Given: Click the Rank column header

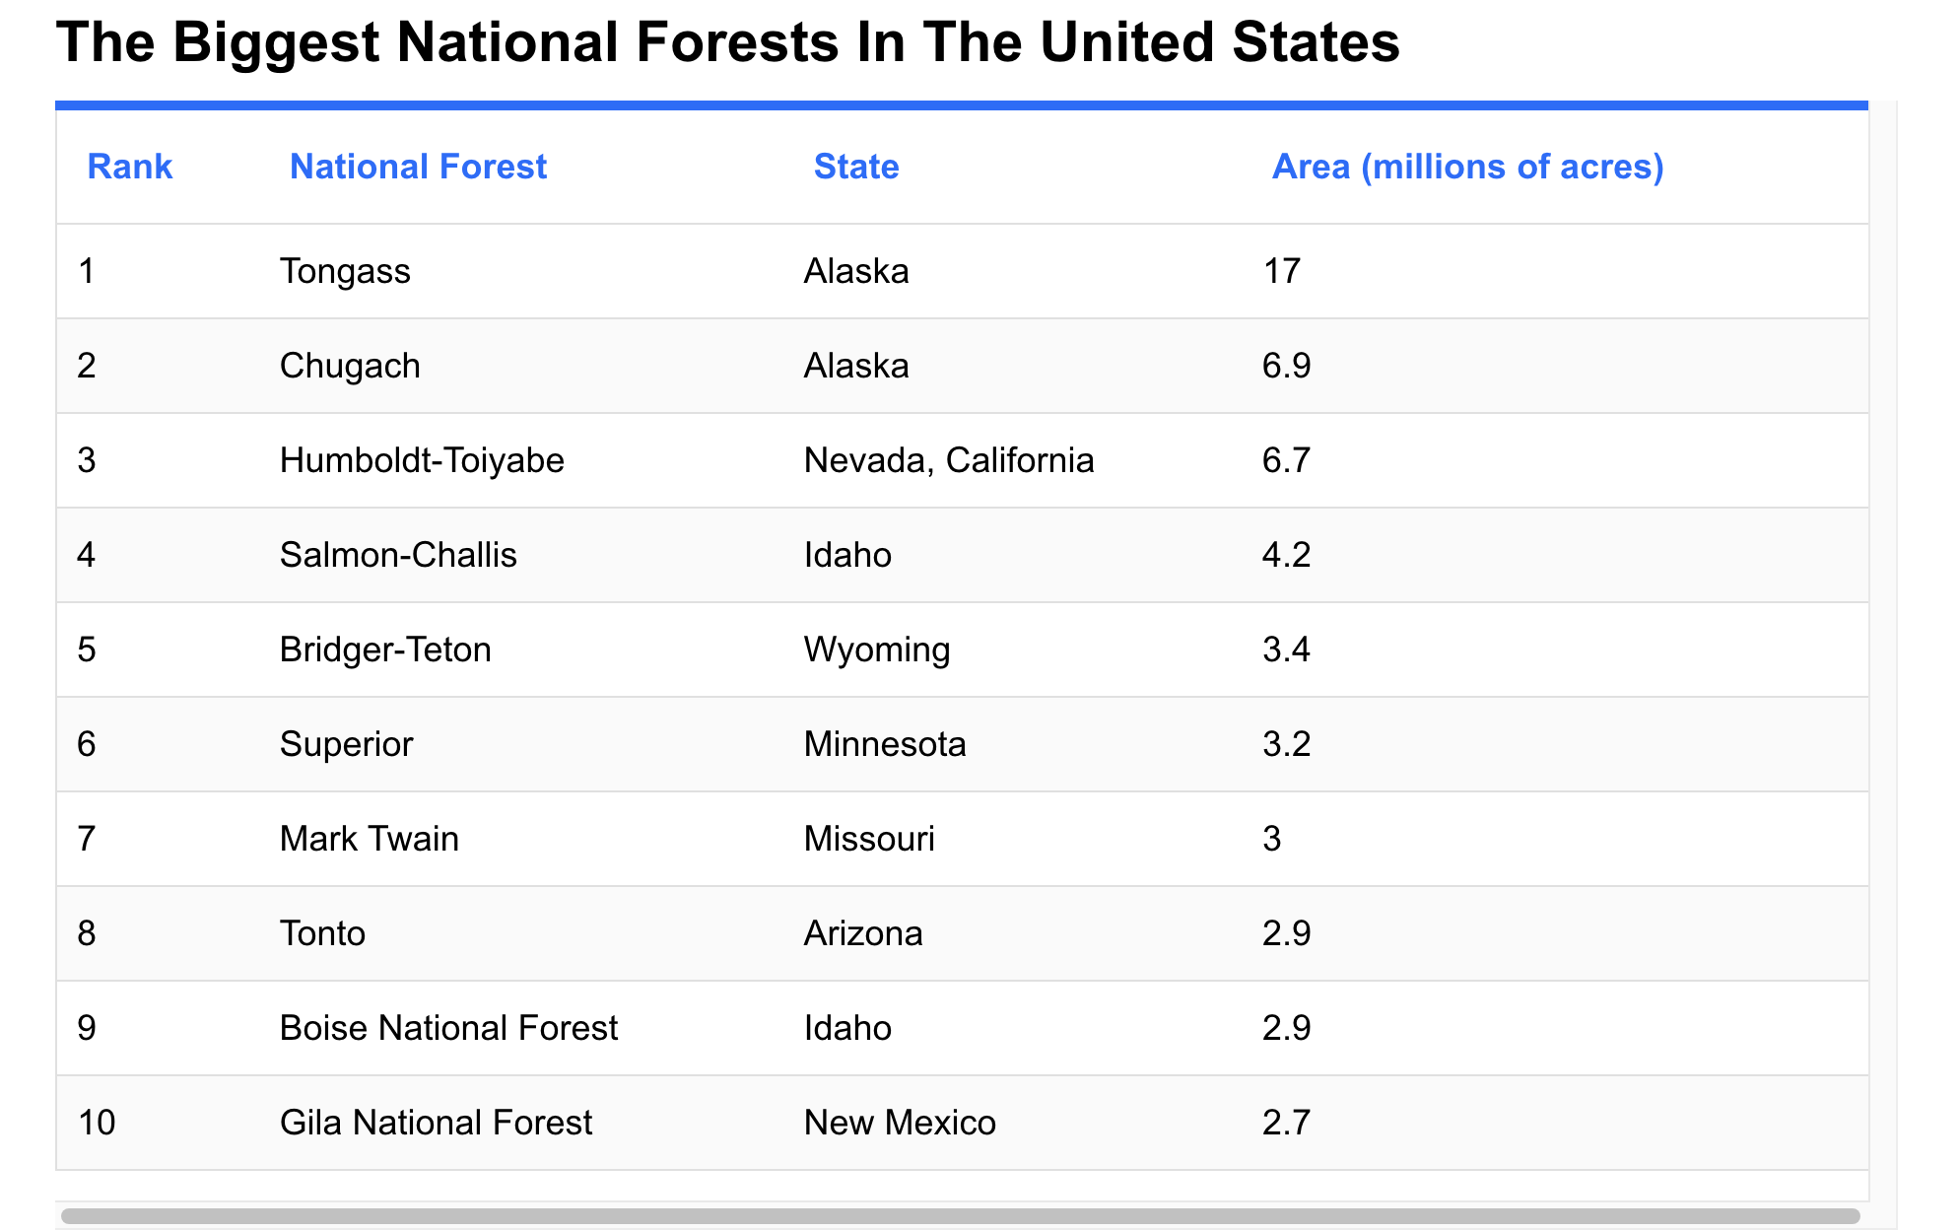Looking at the screenshot, I should tap(130, 167).
